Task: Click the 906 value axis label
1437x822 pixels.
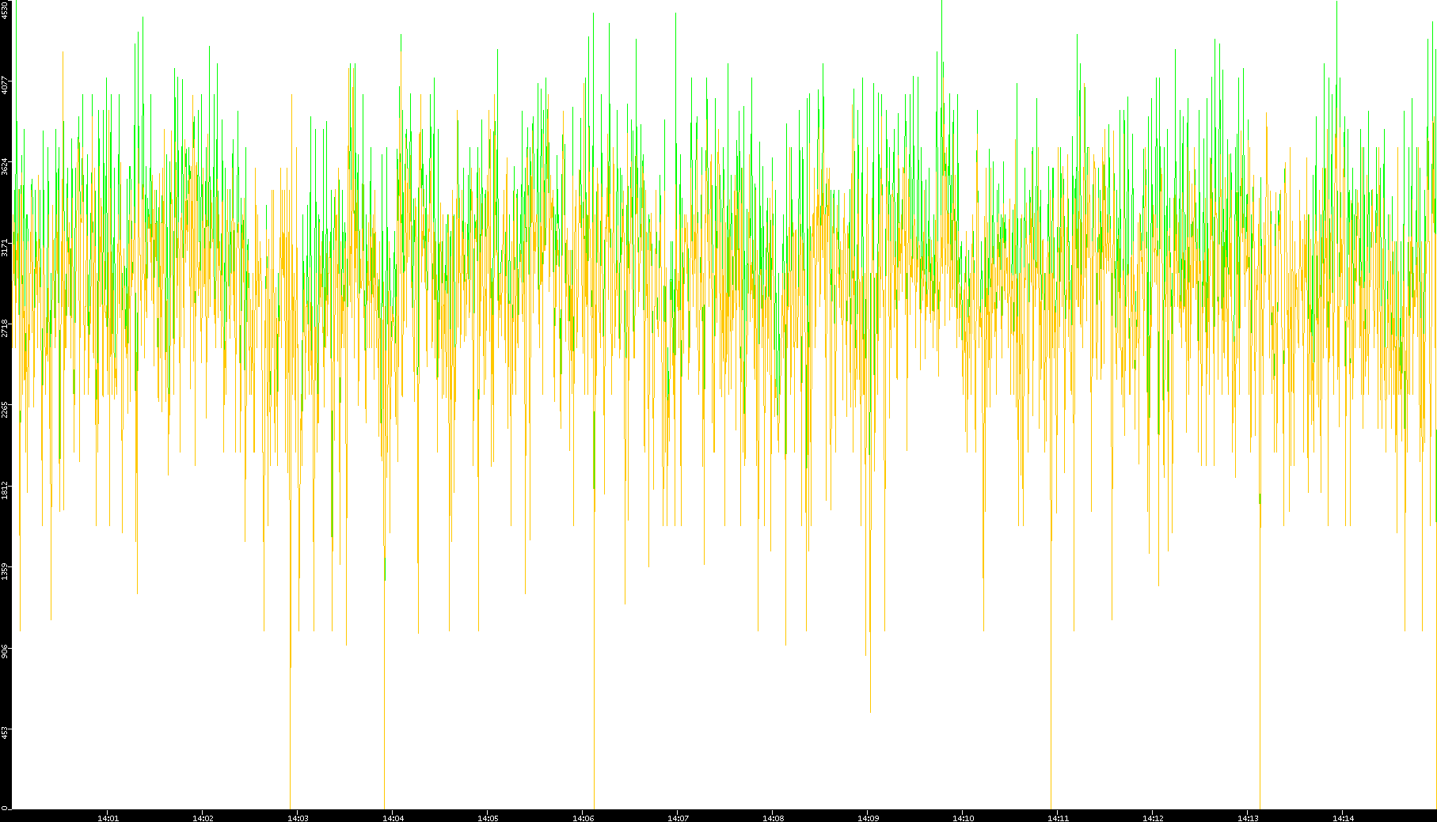Action: tap(5, 651)
